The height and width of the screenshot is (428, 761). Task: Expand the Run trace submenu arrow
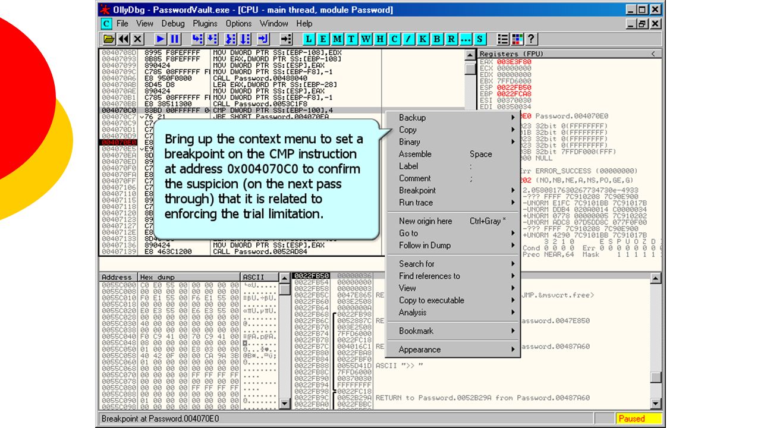(513, 203)
